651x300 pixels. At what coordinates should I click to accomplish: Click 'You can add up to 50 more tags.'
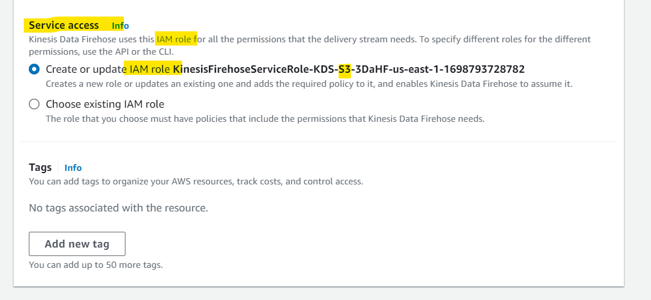click(96, 265)
